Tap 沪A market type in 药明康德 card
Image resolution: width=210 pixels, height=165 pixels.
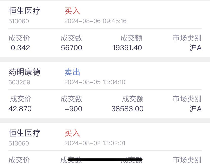[x=196, y=109]
